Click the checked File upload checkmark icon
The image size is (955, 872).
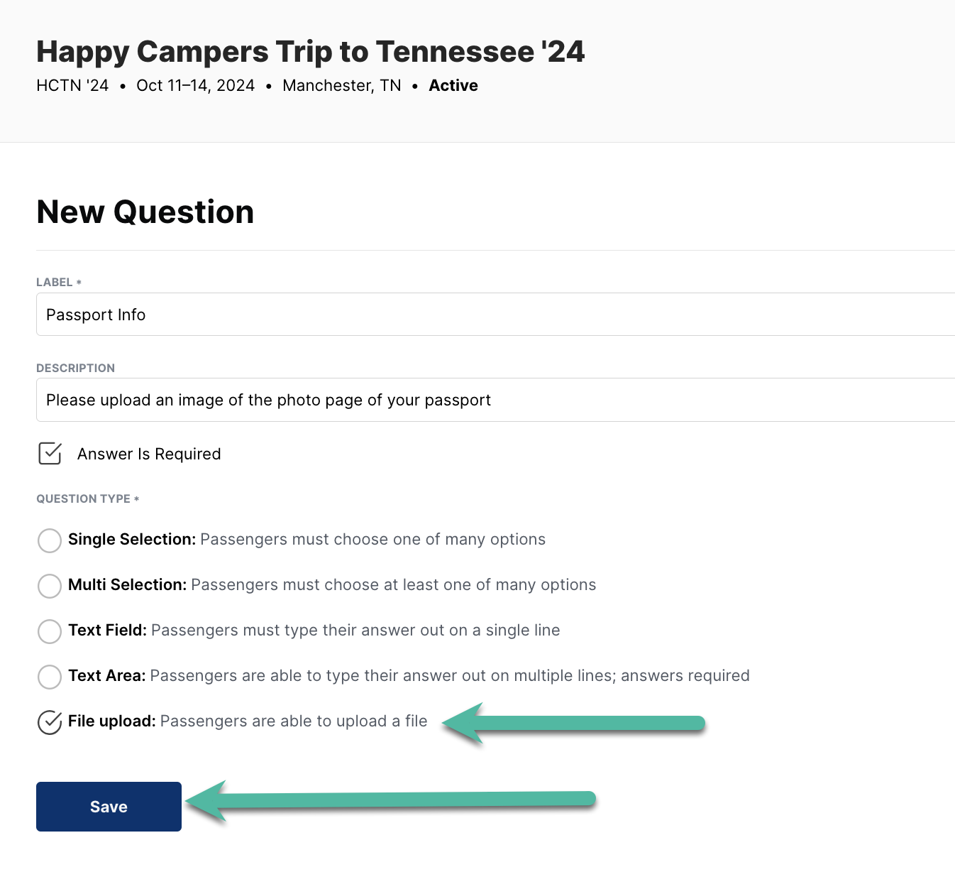tap(49, 723)
